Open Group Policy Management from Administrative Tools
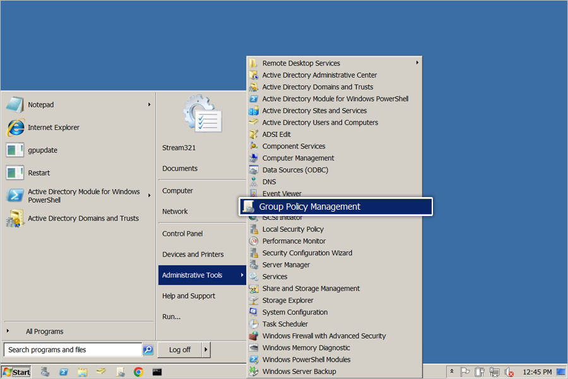Image resolution: width=568 pixels, height=379 pixels. [x=336, y=207]
